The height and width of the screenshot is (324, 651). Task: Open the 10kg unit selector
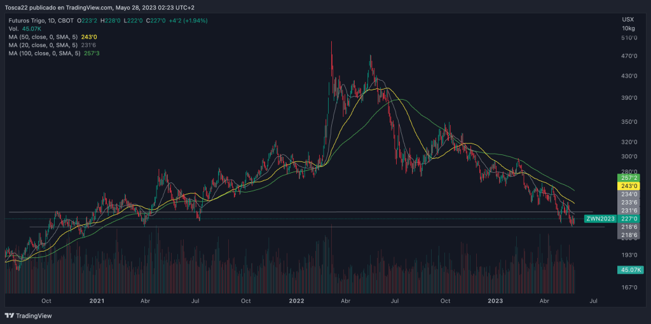[627, 29]
